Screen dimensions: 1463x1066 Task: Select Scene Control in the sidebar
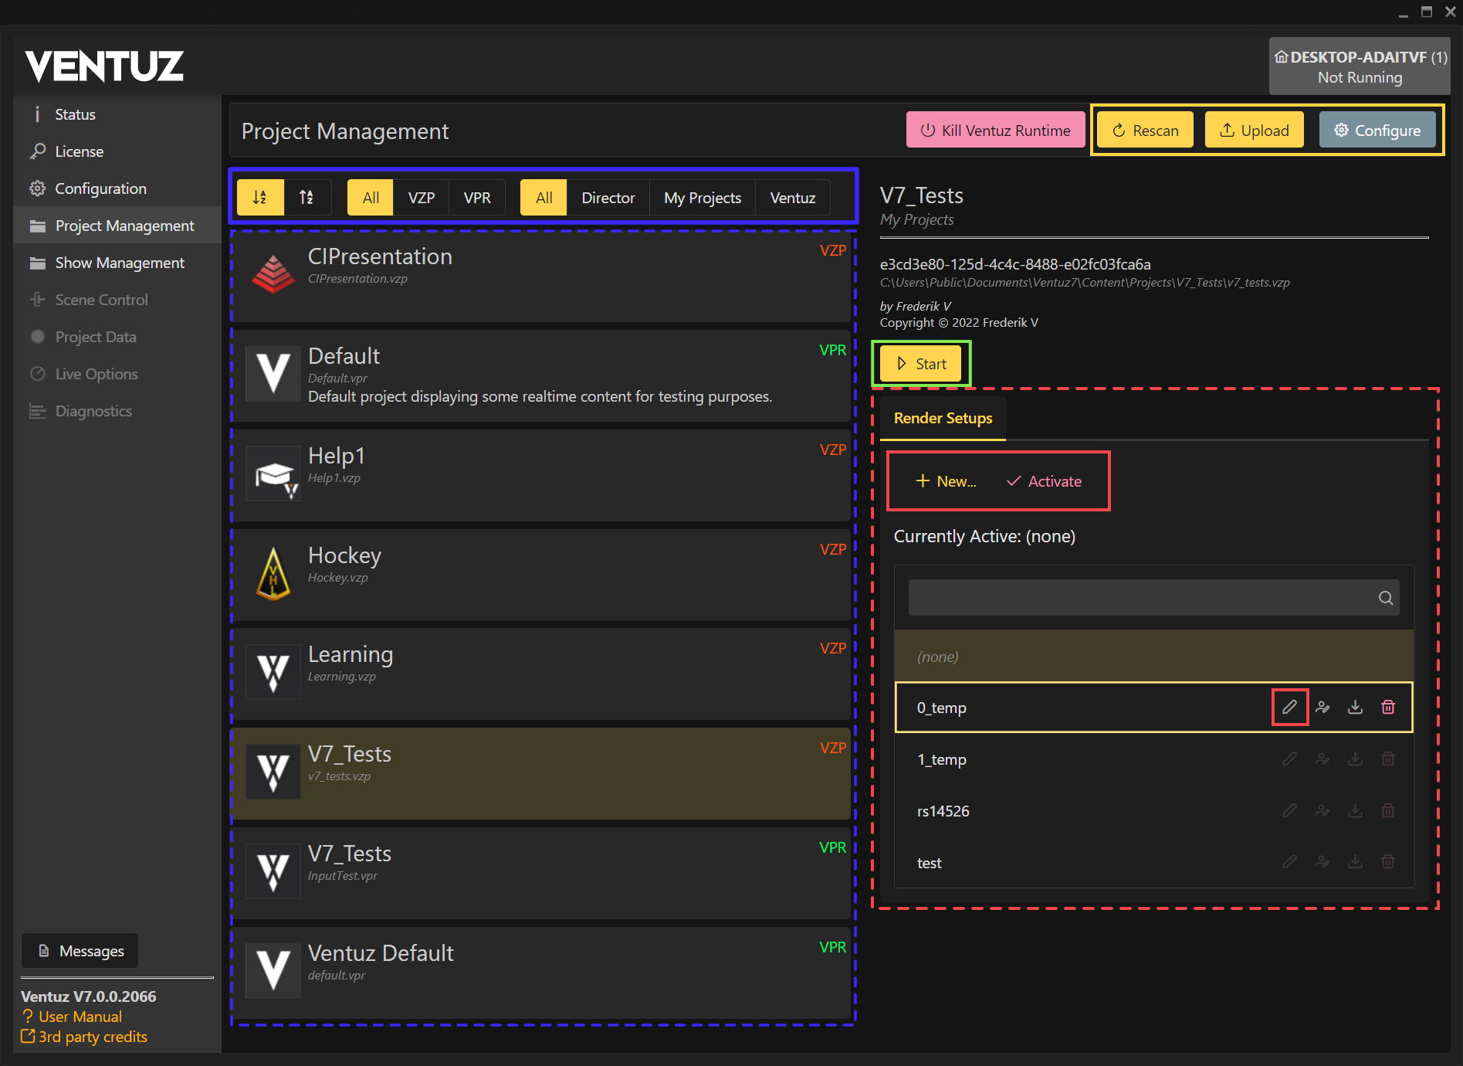pyautogui.click(x=101, y=299)
